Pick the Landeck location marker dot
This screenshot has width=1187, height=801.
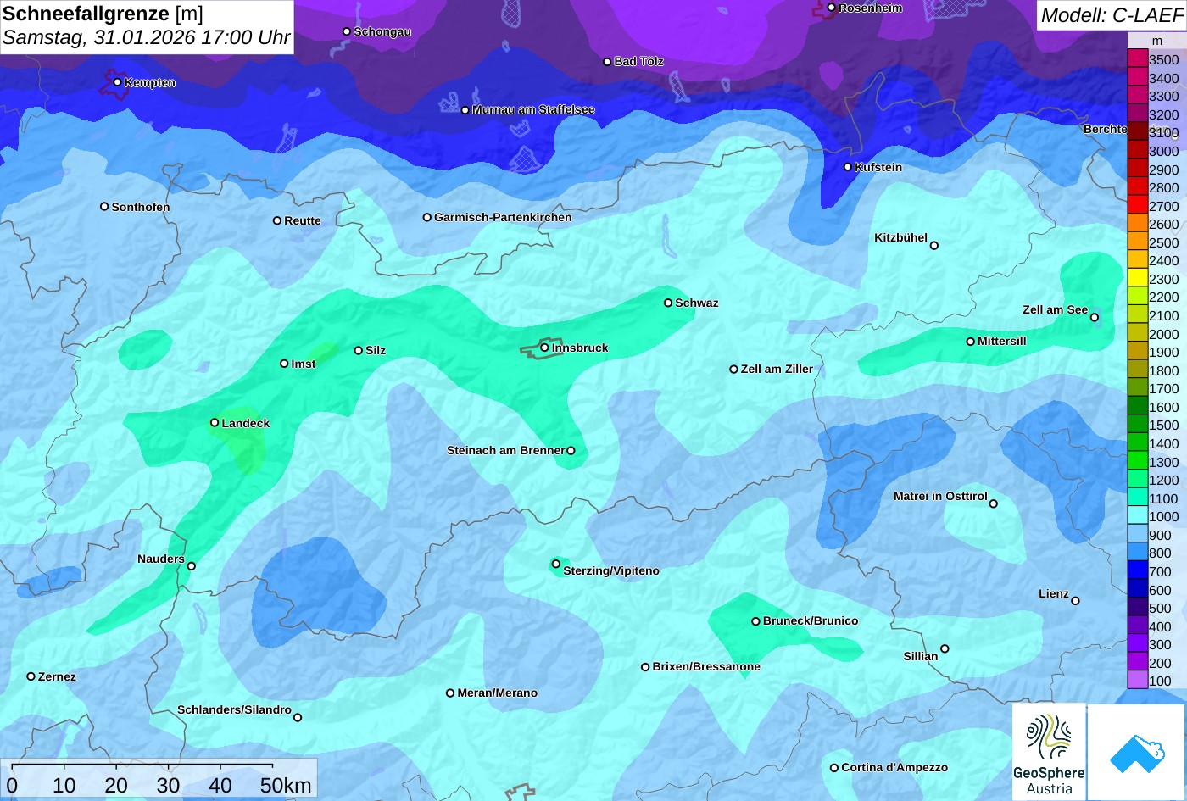click(215, 422)
